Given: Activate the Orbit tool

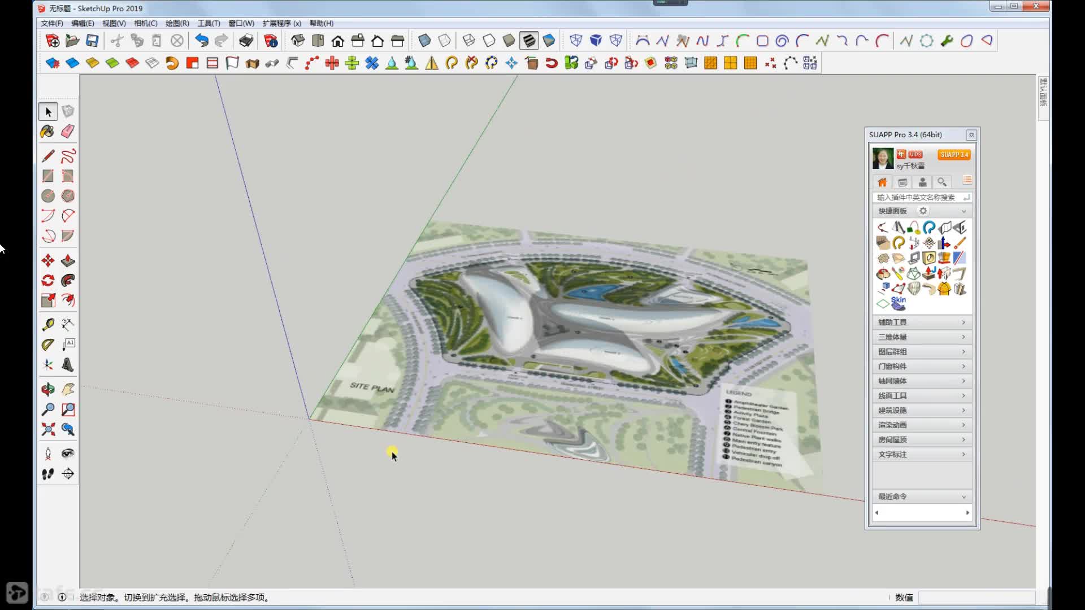Looking at the screenshot, I should [x=48, y=389].
